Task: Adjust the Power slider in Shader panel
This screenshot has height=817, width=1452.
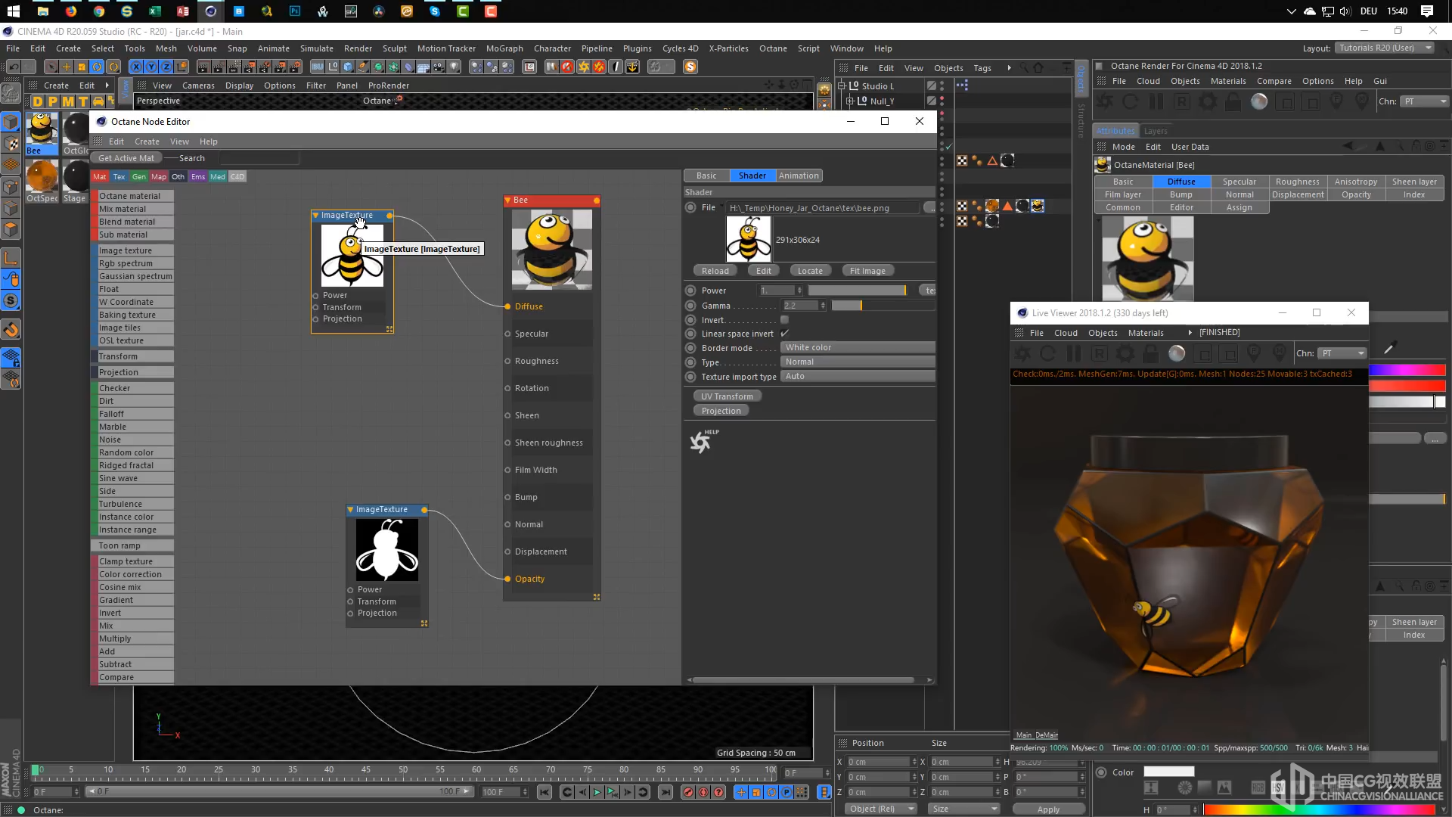Action: pyautogui.click(x=857, y=290)
